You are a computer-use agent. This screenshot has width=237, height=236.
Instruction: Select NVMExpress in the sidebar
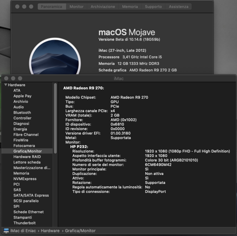(x=25, y=179)
